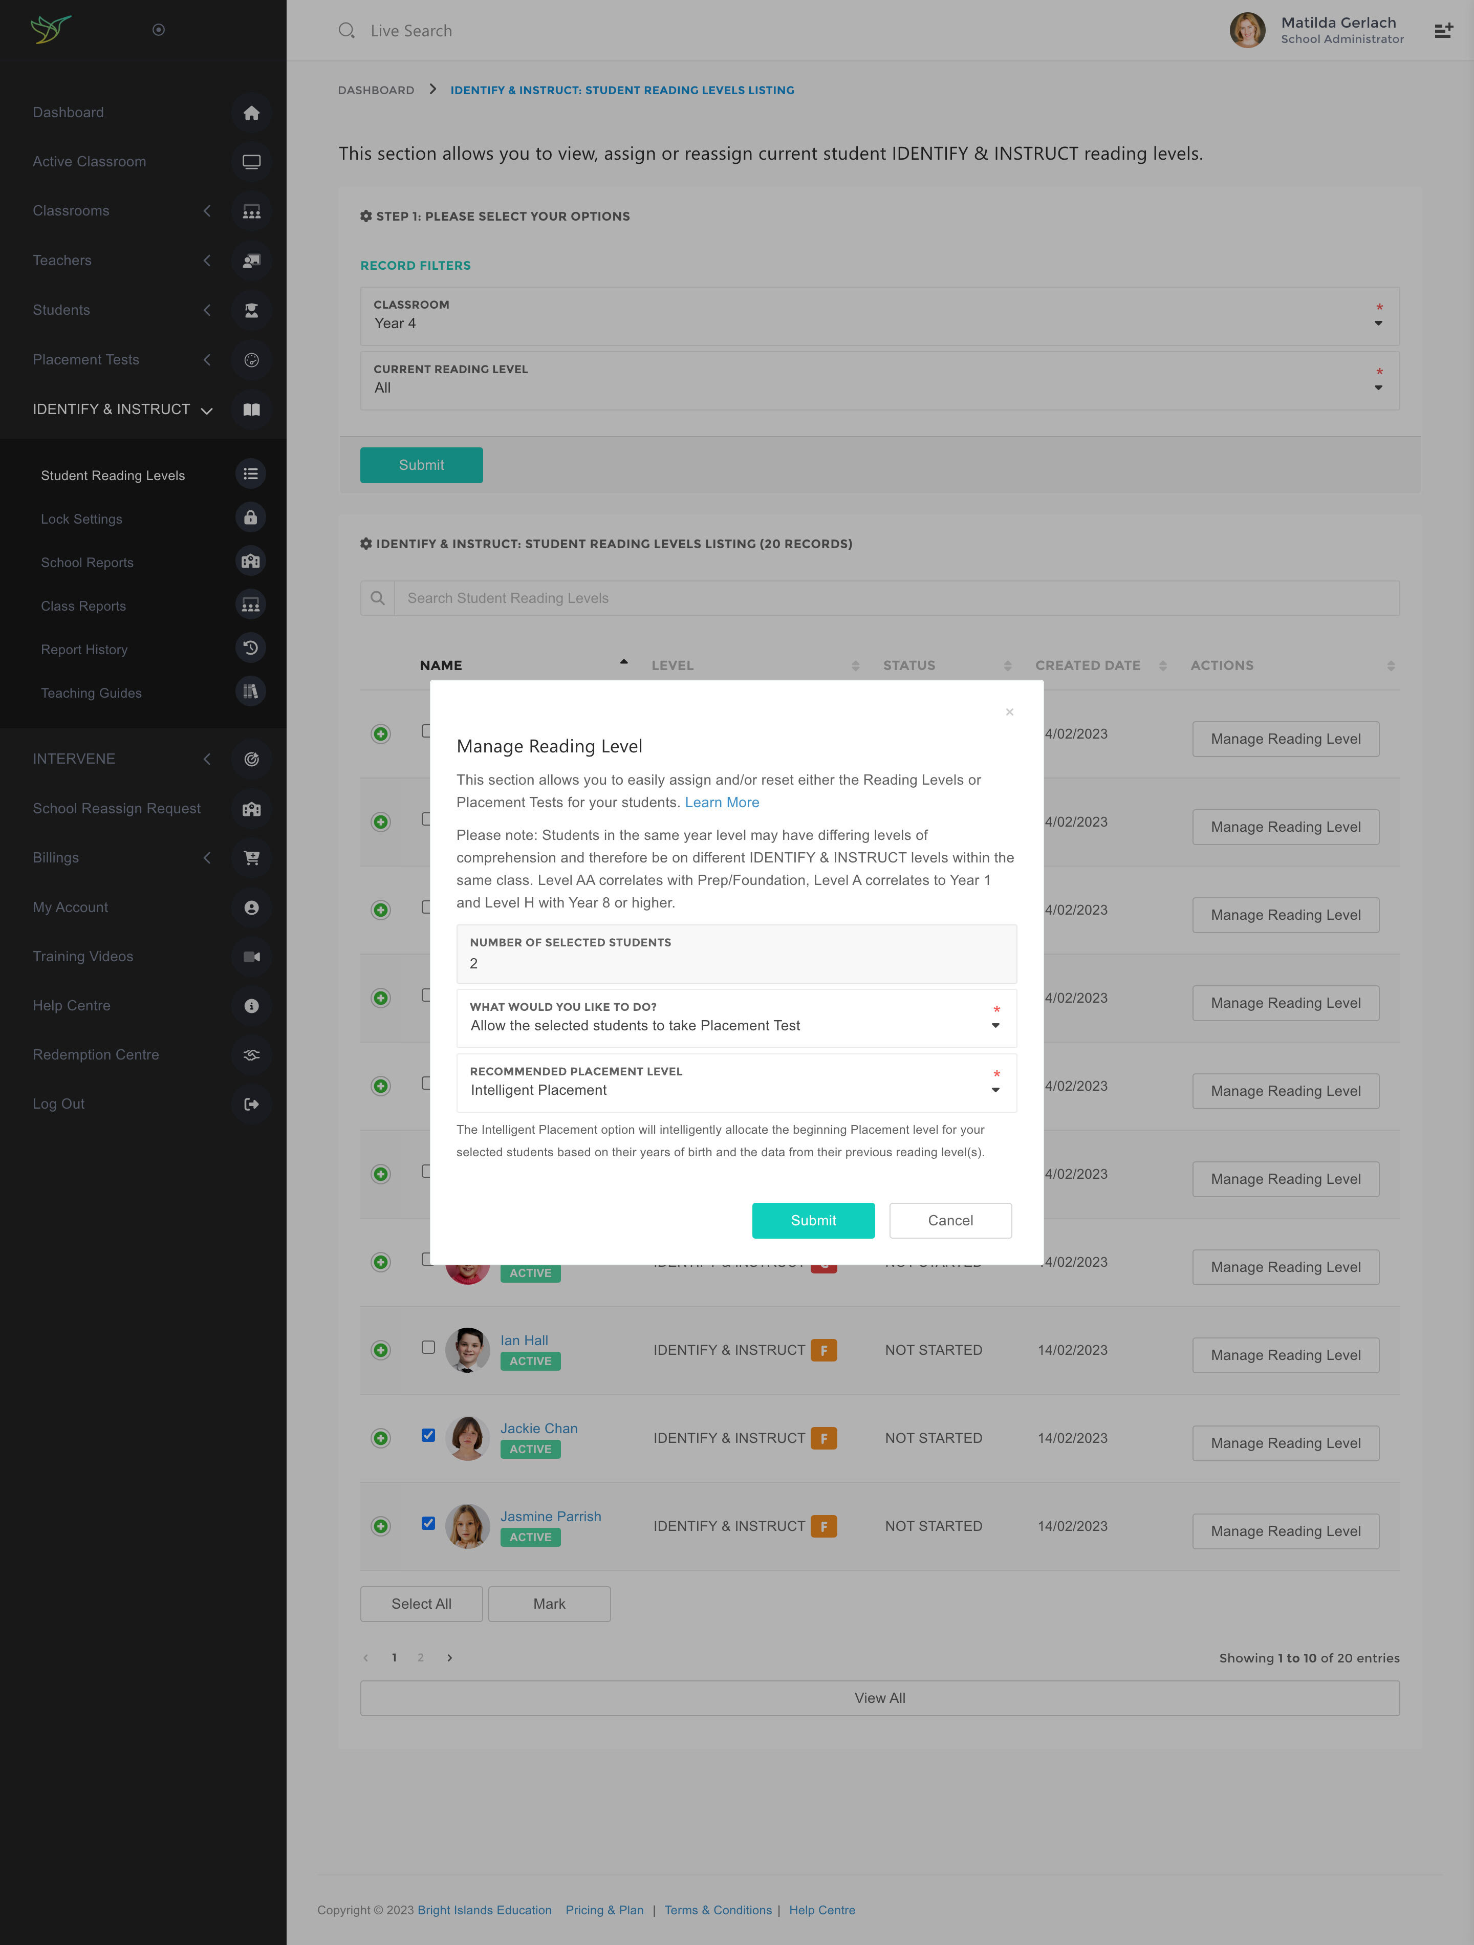Screen dimensions: 1474x1945
Task: Expand Ian Hall row with green plus
Action: click(381, 1350)
